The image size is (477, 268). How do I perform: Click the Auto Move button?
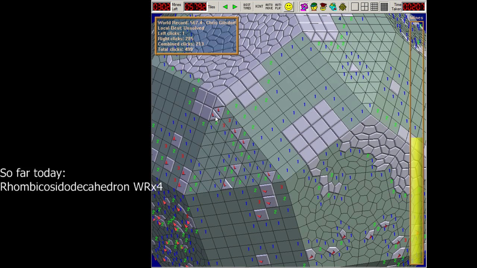tap(269, 7)
